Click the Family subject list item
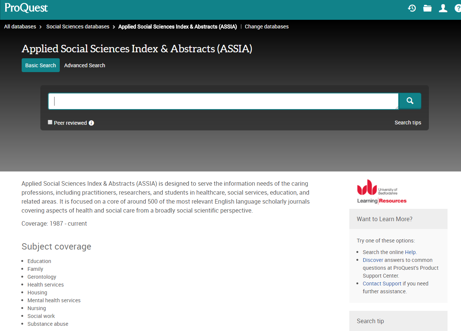The height and width of the screenshot is (331, 461). pos(35,269)
